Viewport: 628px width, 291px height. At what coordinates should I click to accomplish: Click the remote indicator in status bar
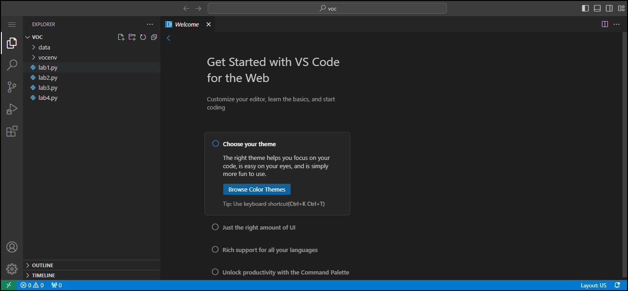point(8,285)
